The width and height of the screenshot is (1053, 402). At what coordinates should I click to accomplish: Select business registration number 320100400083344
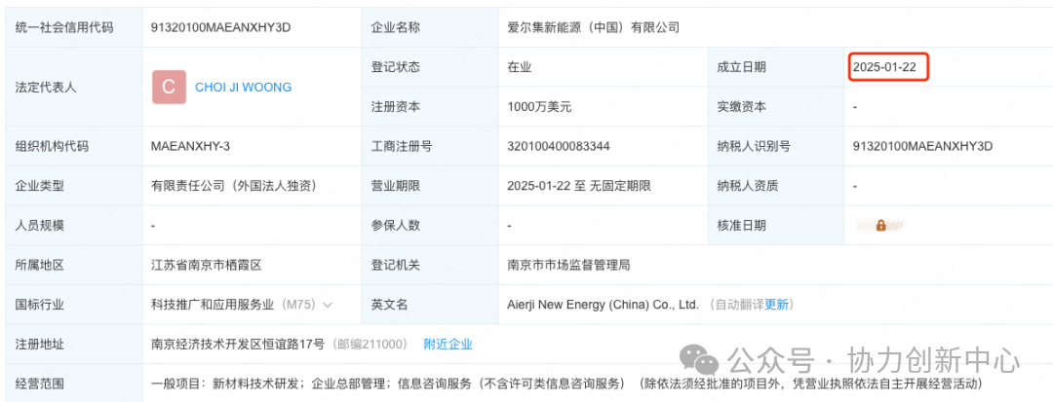[559, 146]
